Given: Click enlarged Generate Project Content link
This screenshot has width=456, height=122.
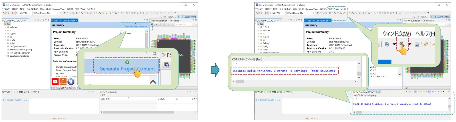Looking at the screenshot, I should coord(127,69).
